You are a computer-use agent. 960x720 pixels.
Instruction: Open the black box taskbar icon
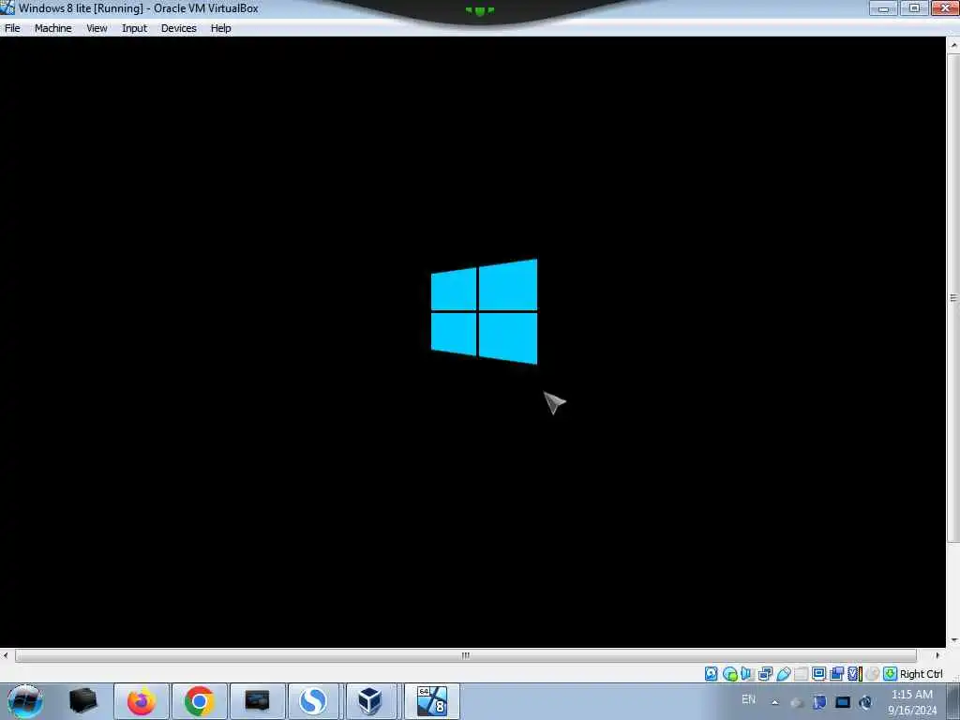(83, 701)
